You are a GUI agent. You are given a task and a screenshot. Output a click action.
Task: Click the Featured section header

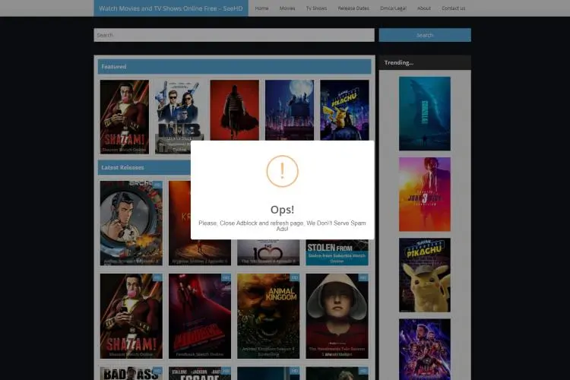click(x=235, y=67)
